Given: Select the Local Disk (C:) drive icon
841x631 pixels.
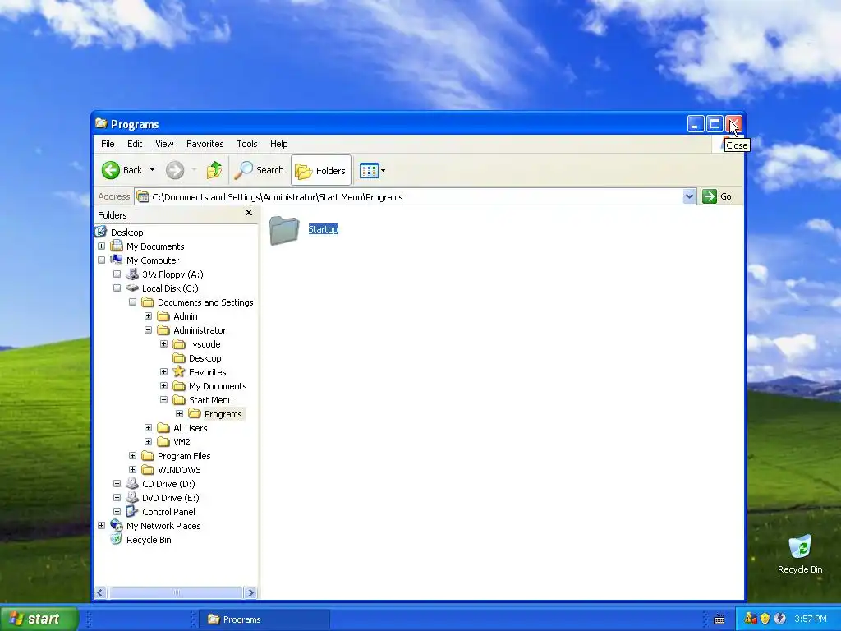Looking at the screenshot, I should pyautogui.click(x=132, y=288).
